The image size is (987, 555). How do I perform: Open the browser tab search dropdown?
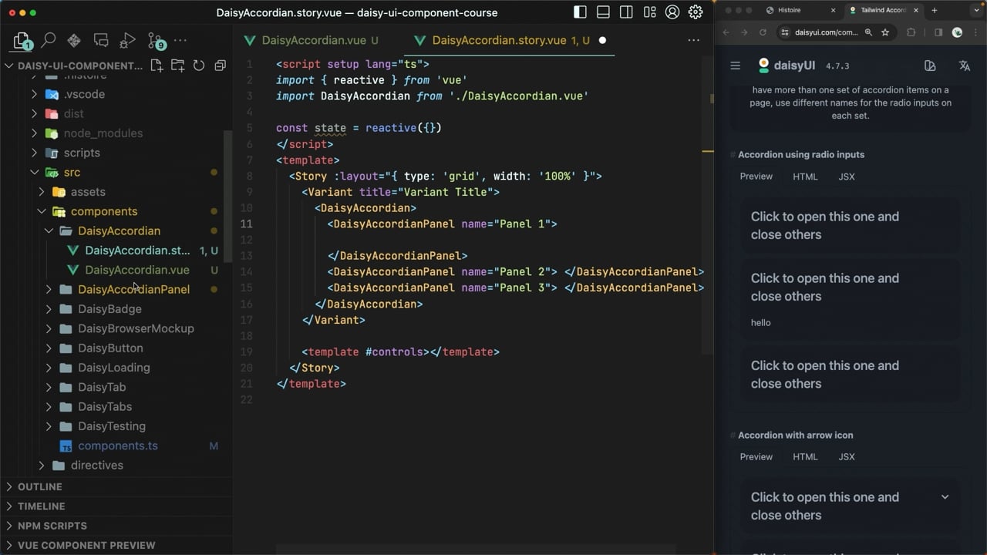click(977, 10)
